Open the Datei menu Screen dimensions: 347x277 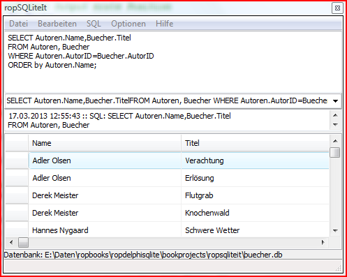click(18, 24)
